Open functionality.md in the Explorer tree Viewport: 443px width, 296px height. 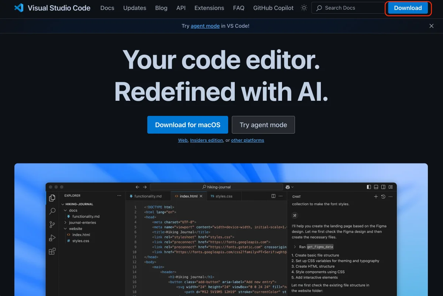click(86, 217)
